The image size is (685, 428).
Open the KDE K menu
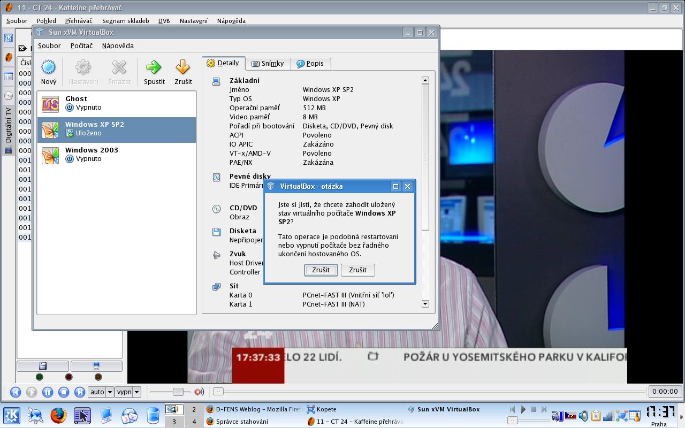pos(12,415)
